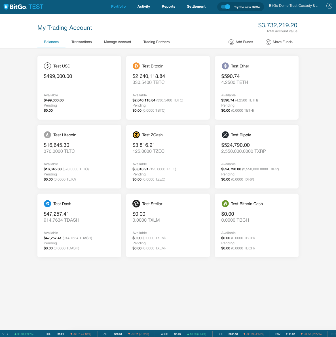Go to the Settlement menu
Viewport: 336px width, 337px height.
tap(196, 7)
